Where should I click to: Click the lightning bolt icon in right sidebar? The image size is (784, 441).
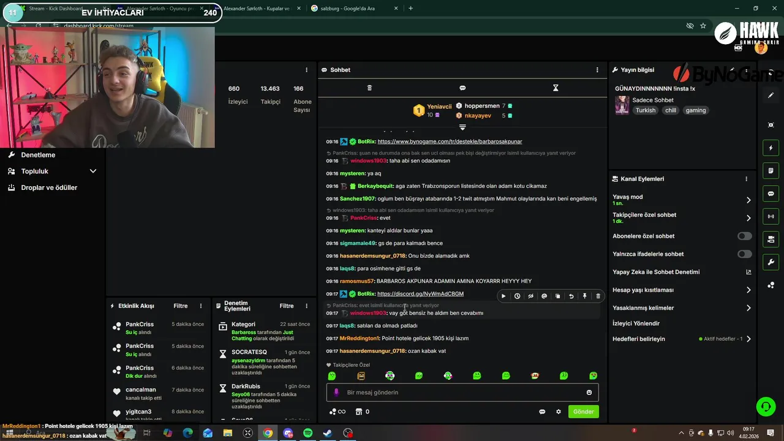(771, 148)
